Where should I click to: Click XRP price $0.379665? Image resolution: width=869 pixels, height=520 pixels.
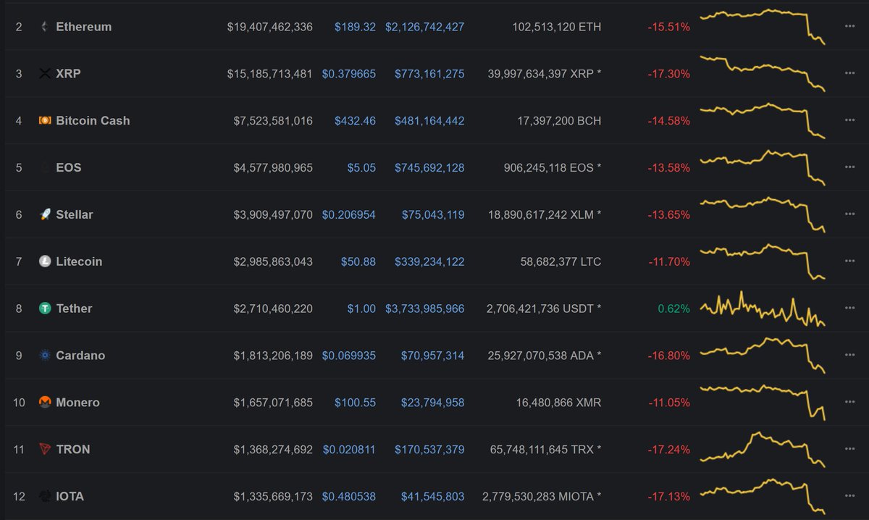349,74
